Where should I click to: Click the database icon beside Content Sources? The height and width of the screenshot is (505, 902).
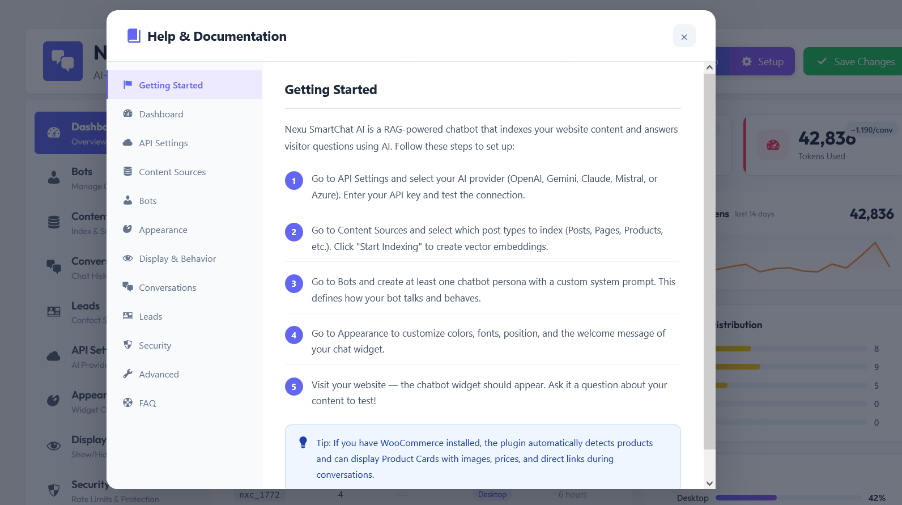tap(127, 171)
